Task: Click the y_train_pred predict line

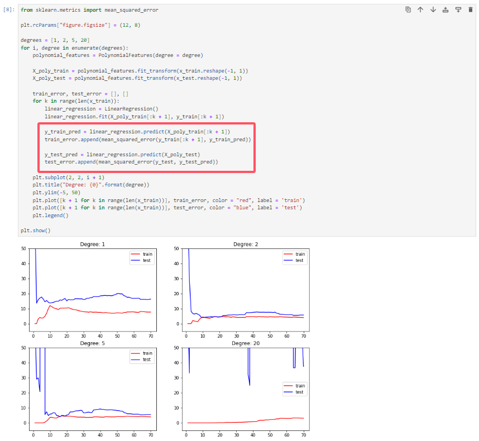Action: tap(137, 132)
